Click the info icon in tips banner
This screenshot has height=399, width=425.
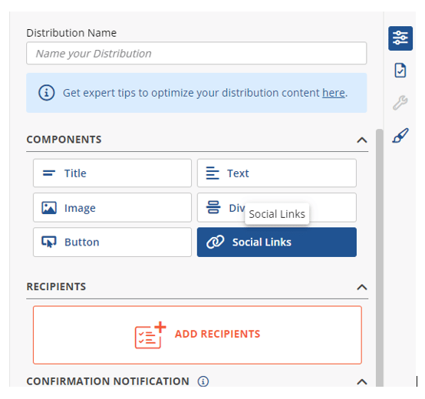(46, 93)
